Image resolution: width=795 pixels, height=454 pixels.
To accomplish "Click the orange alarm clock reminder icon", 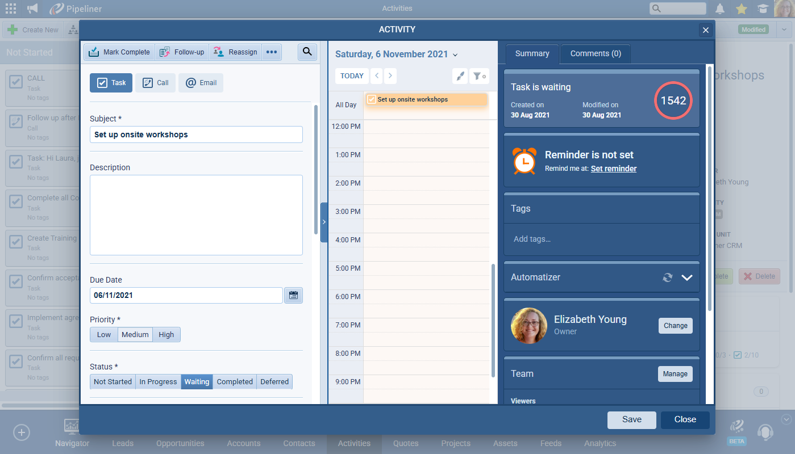I will pyautogui.click(x=523, y=161).
